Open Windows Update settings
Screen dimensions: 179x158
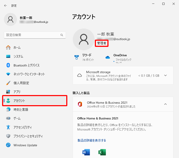pos(35,145)
